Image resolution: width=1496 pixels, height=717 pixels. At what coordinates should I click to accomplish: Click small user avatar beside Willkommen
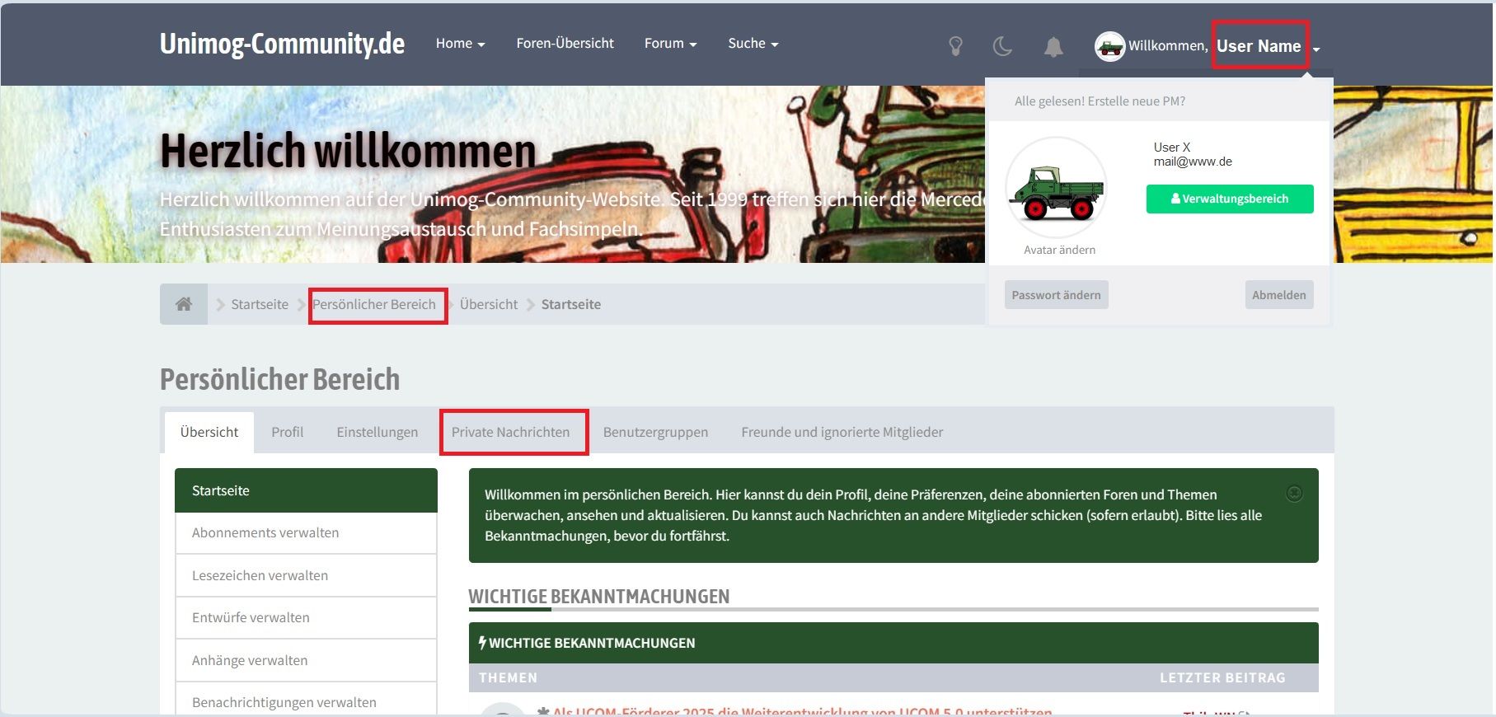click(1109, 46)
